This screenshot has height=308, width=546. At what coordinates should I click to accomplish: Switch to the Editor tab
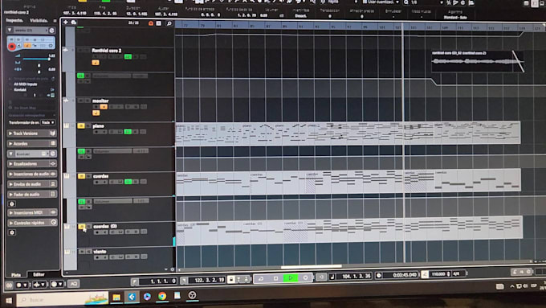(x=39, y=274)
